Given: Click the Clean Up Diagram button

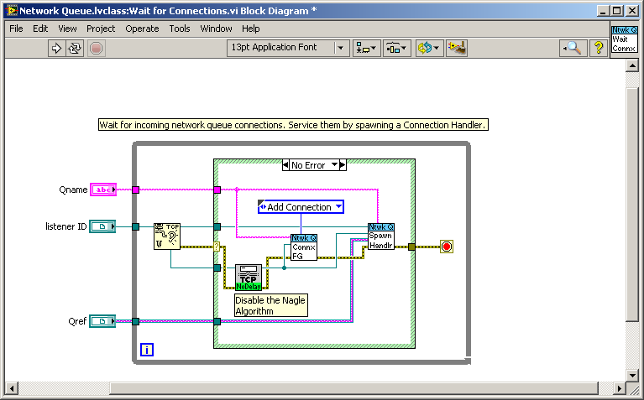Looking at the screenshot, I should tap(457, 48).
